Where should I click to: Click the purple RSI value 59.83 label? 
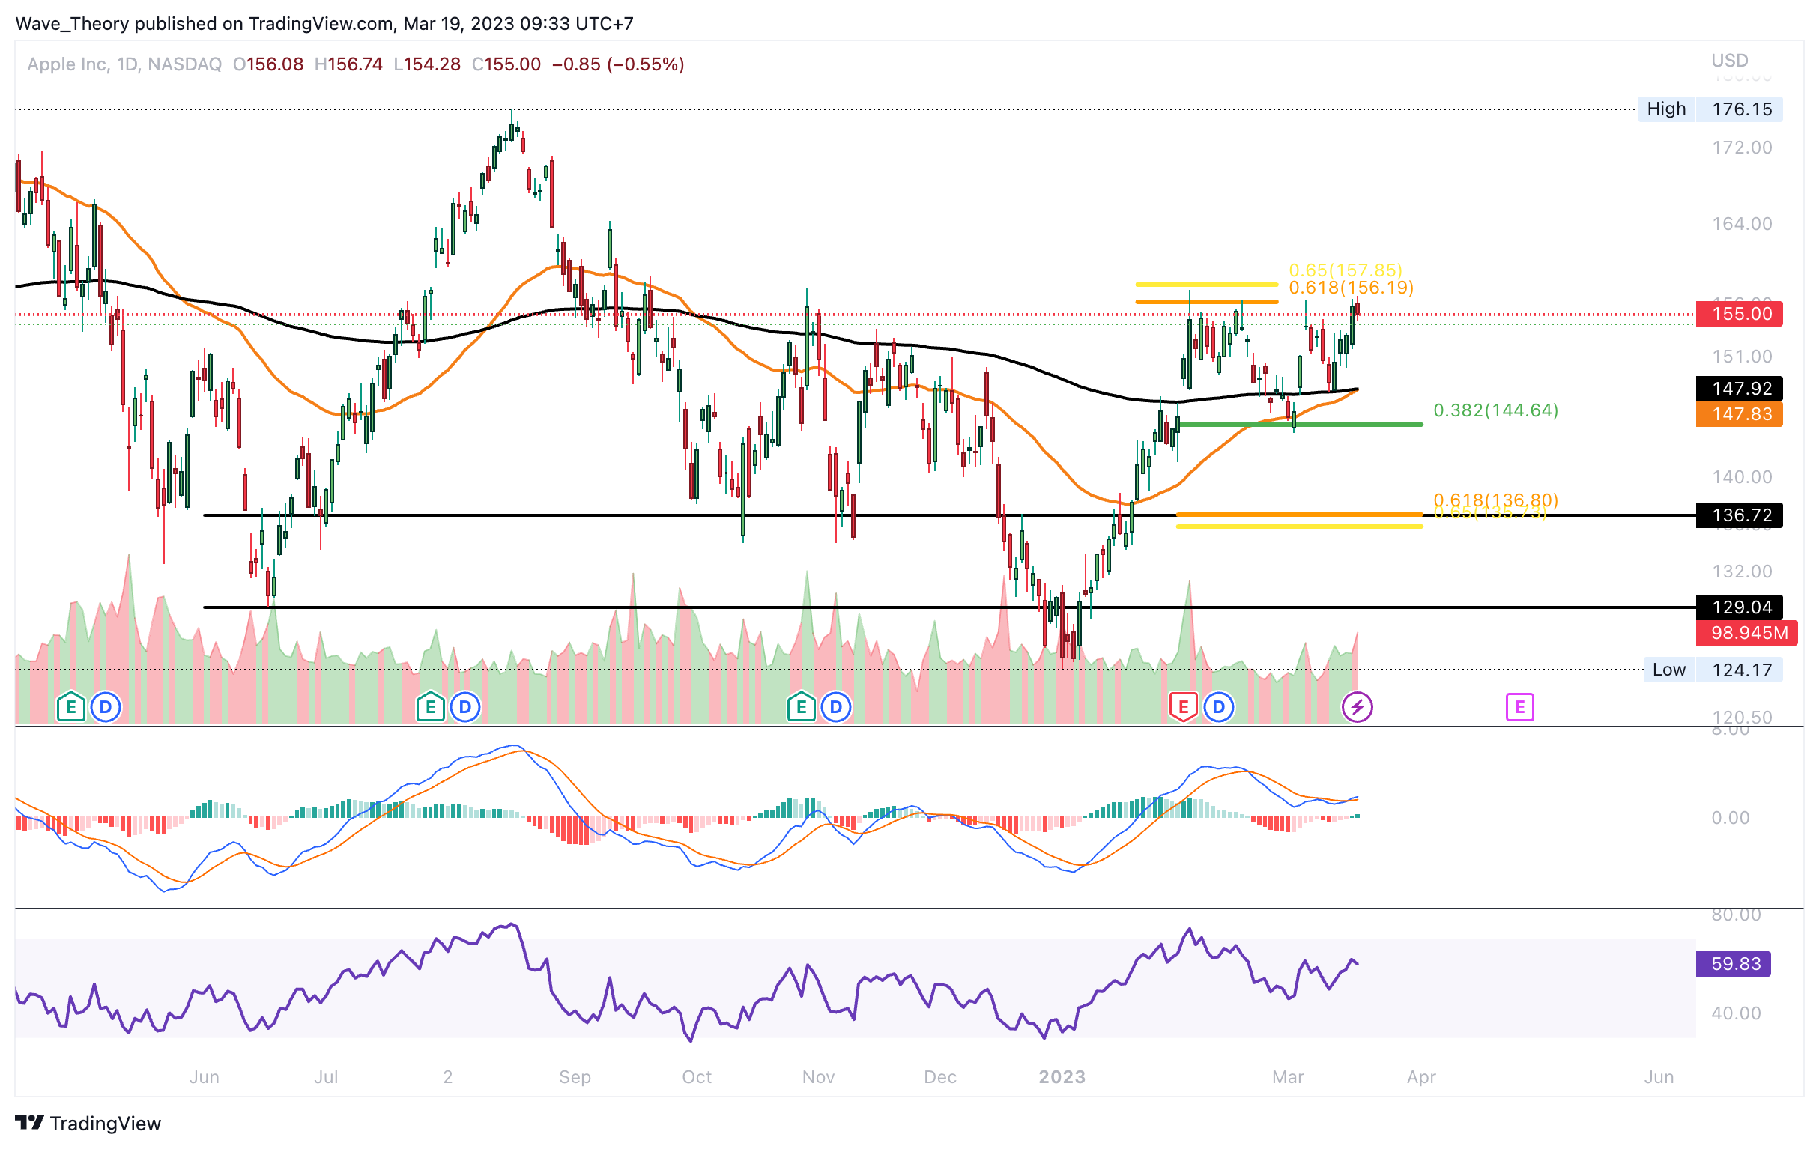pyautogui.click(x=1733, y=963)
